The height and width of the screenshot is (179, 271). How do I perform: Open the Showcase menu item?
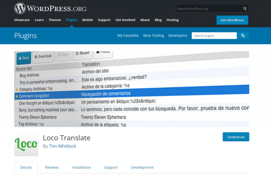click(22, 20)
